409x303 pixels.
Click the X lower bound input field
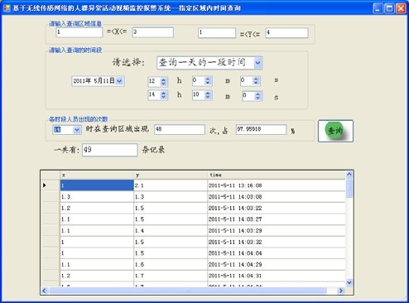tap(79, 32)
